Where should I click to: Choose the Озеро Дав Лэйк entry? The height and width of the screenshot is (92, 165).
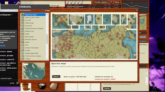pos(33,53)
